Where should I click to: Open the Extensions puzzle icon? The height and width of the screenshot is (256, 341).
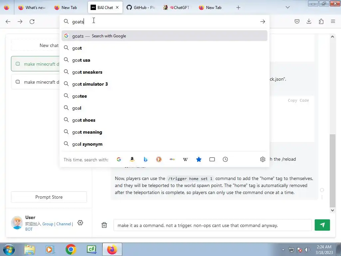[321, 21]
